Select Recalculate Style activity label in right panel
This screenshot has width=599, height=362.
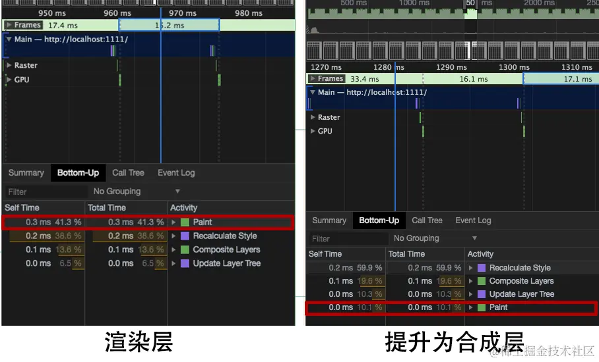point(520,268)
